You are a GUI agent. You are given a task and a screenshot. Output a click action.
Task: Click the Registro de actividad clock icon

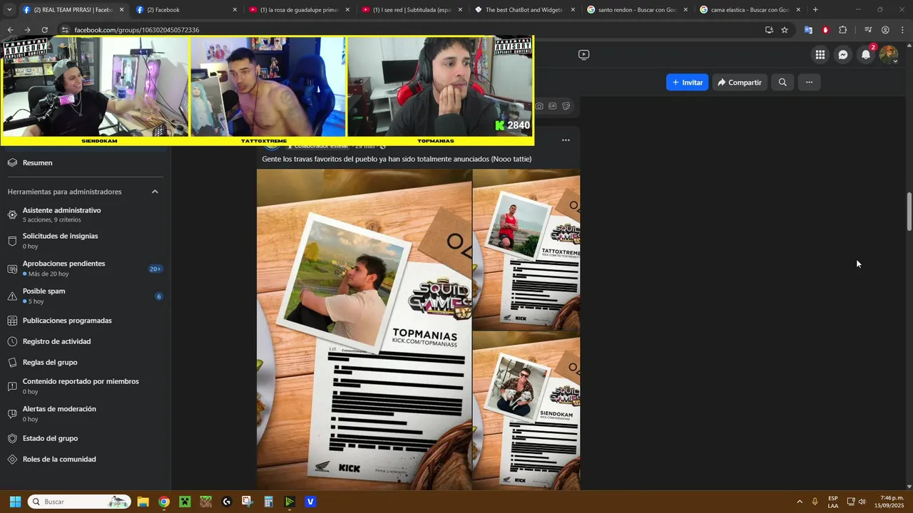click(x=12, y=341)
